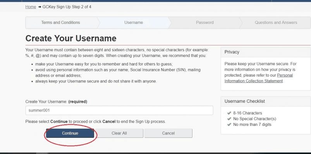The width and height of the screenshot is (311, 154).
Task: Focus the Create Your Username input field
Action: [119, 110]
